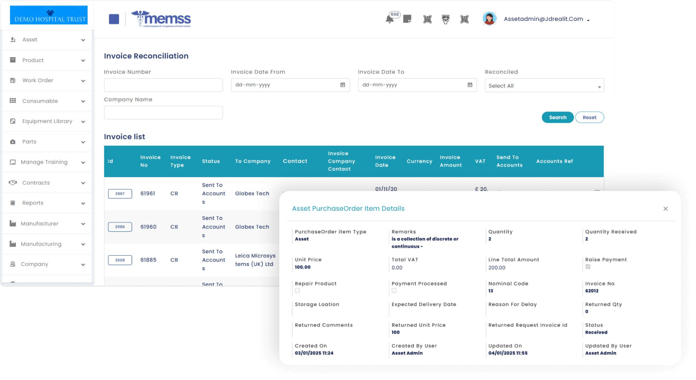This screenshot has width=696, height=380.
Task: Open calendar picker in Invoice Date From
Action: pos(343,85)
